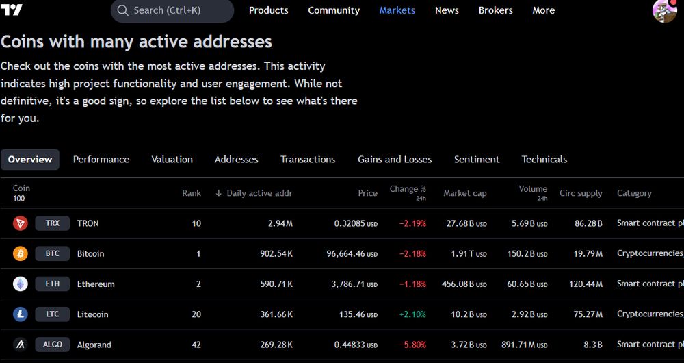Image resolution: width=684 pixels, height=363 pixels.
Task: Click the TradingView logo
Action: click(x=11, y=10)
